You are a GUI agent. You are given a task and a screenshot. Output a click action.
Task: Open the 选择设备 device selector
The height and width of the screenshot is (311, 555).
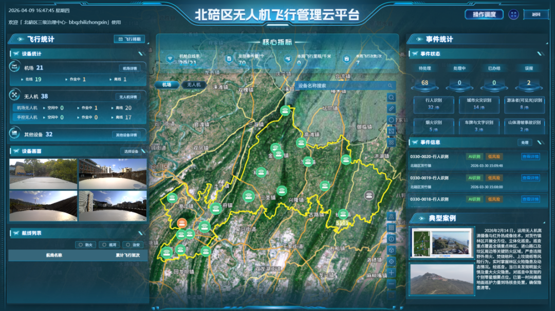(x=131, y=152)
